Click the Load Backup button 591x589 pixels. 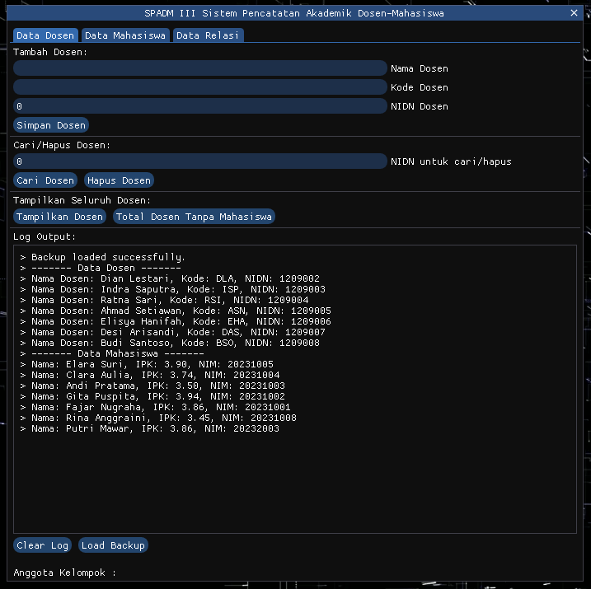tap(113, 545)
